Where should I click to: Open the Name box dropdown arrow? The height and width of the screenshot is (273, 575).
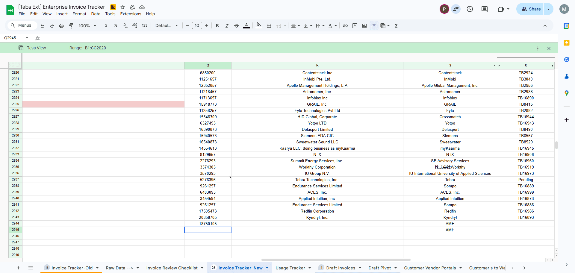[27, 38]
